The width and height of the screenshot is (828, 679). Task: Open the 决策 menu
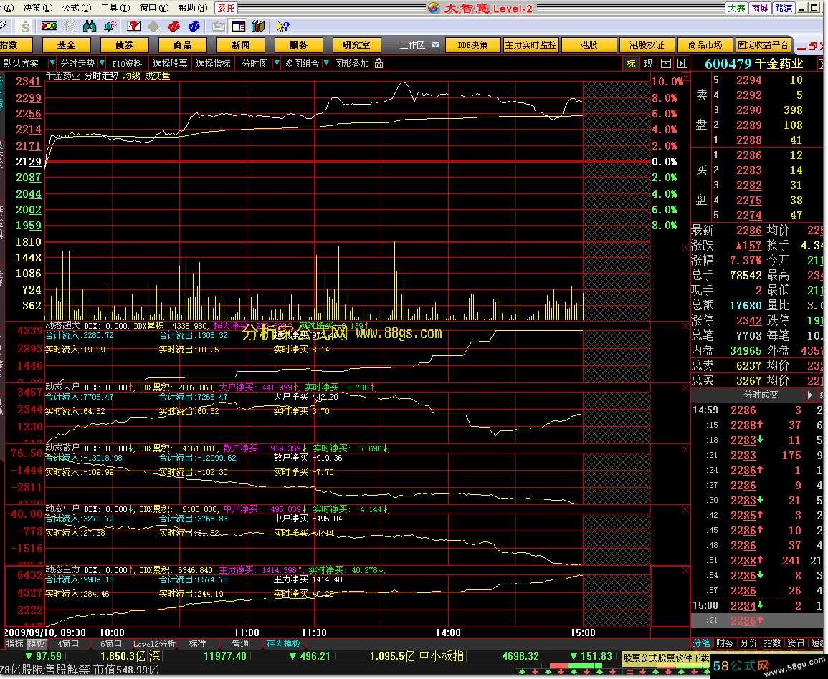37,8
